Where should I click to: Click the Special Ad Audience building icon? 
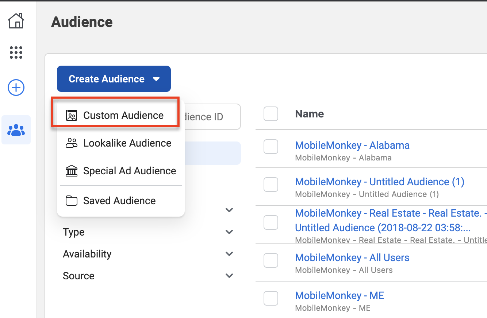72,171
